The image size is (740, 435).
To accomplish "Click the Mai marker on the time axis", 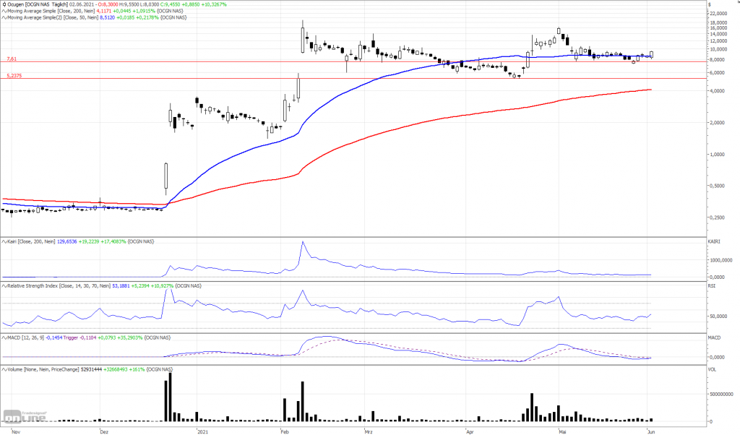I will (x=562, y=431).
